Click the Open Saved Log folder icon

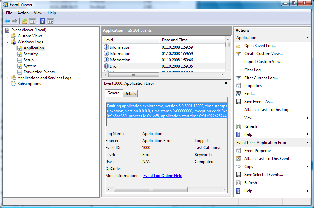click(238, 46)
